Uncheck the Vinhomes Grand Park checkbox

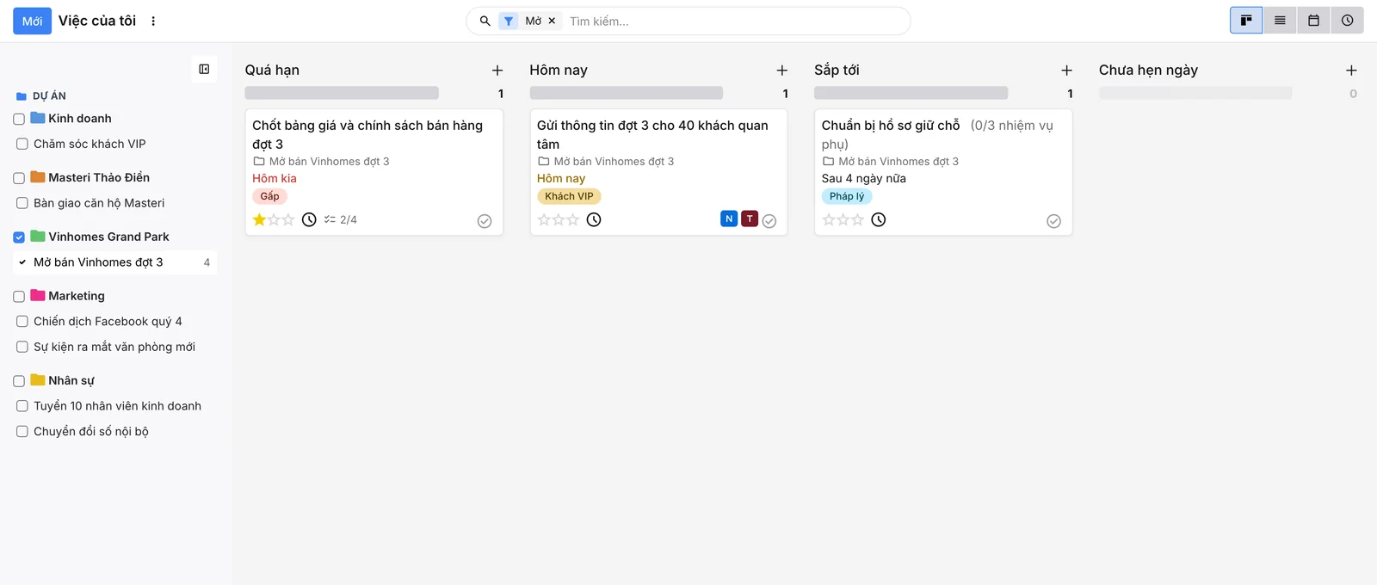pos(19,237)
